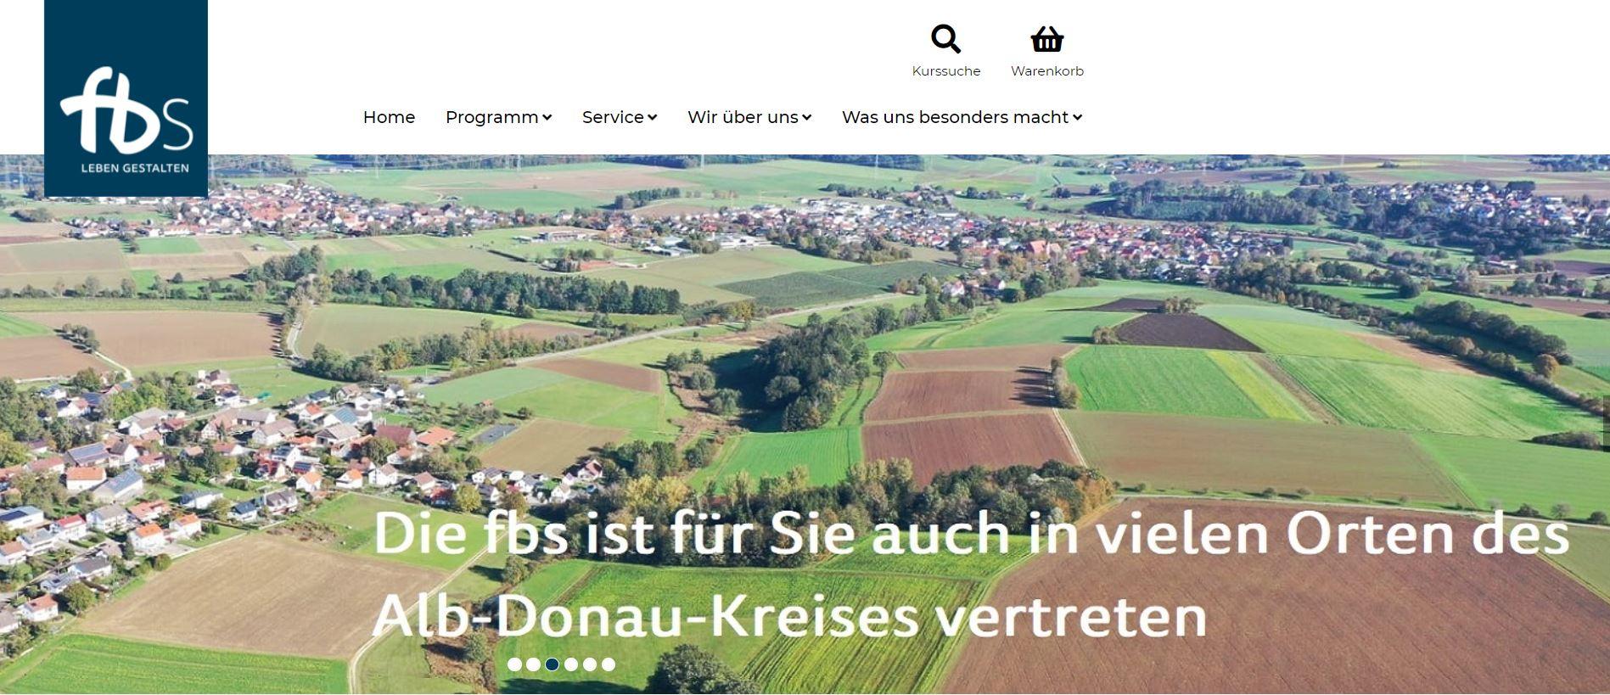Open the Warenkorb basket icon

(x=1046, y=39)
